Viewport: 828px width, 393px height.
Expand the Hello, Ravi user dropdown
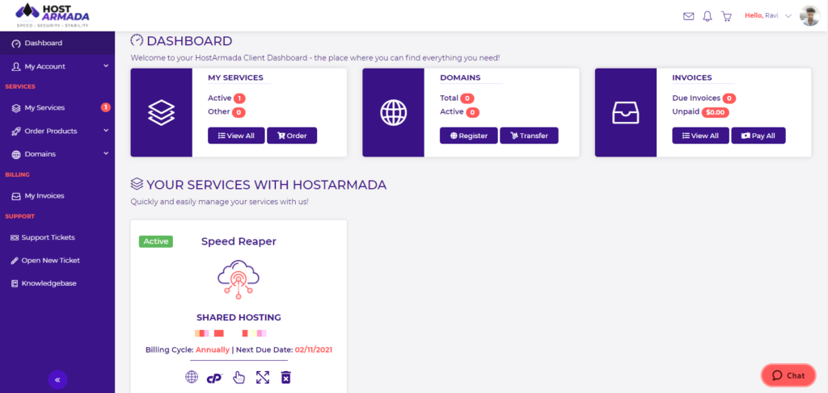(768, 16)
